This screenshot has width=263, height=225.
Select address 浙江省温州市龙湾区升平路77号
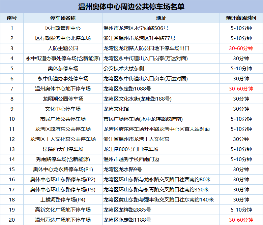pyautogui.click(x=139, y=38)
